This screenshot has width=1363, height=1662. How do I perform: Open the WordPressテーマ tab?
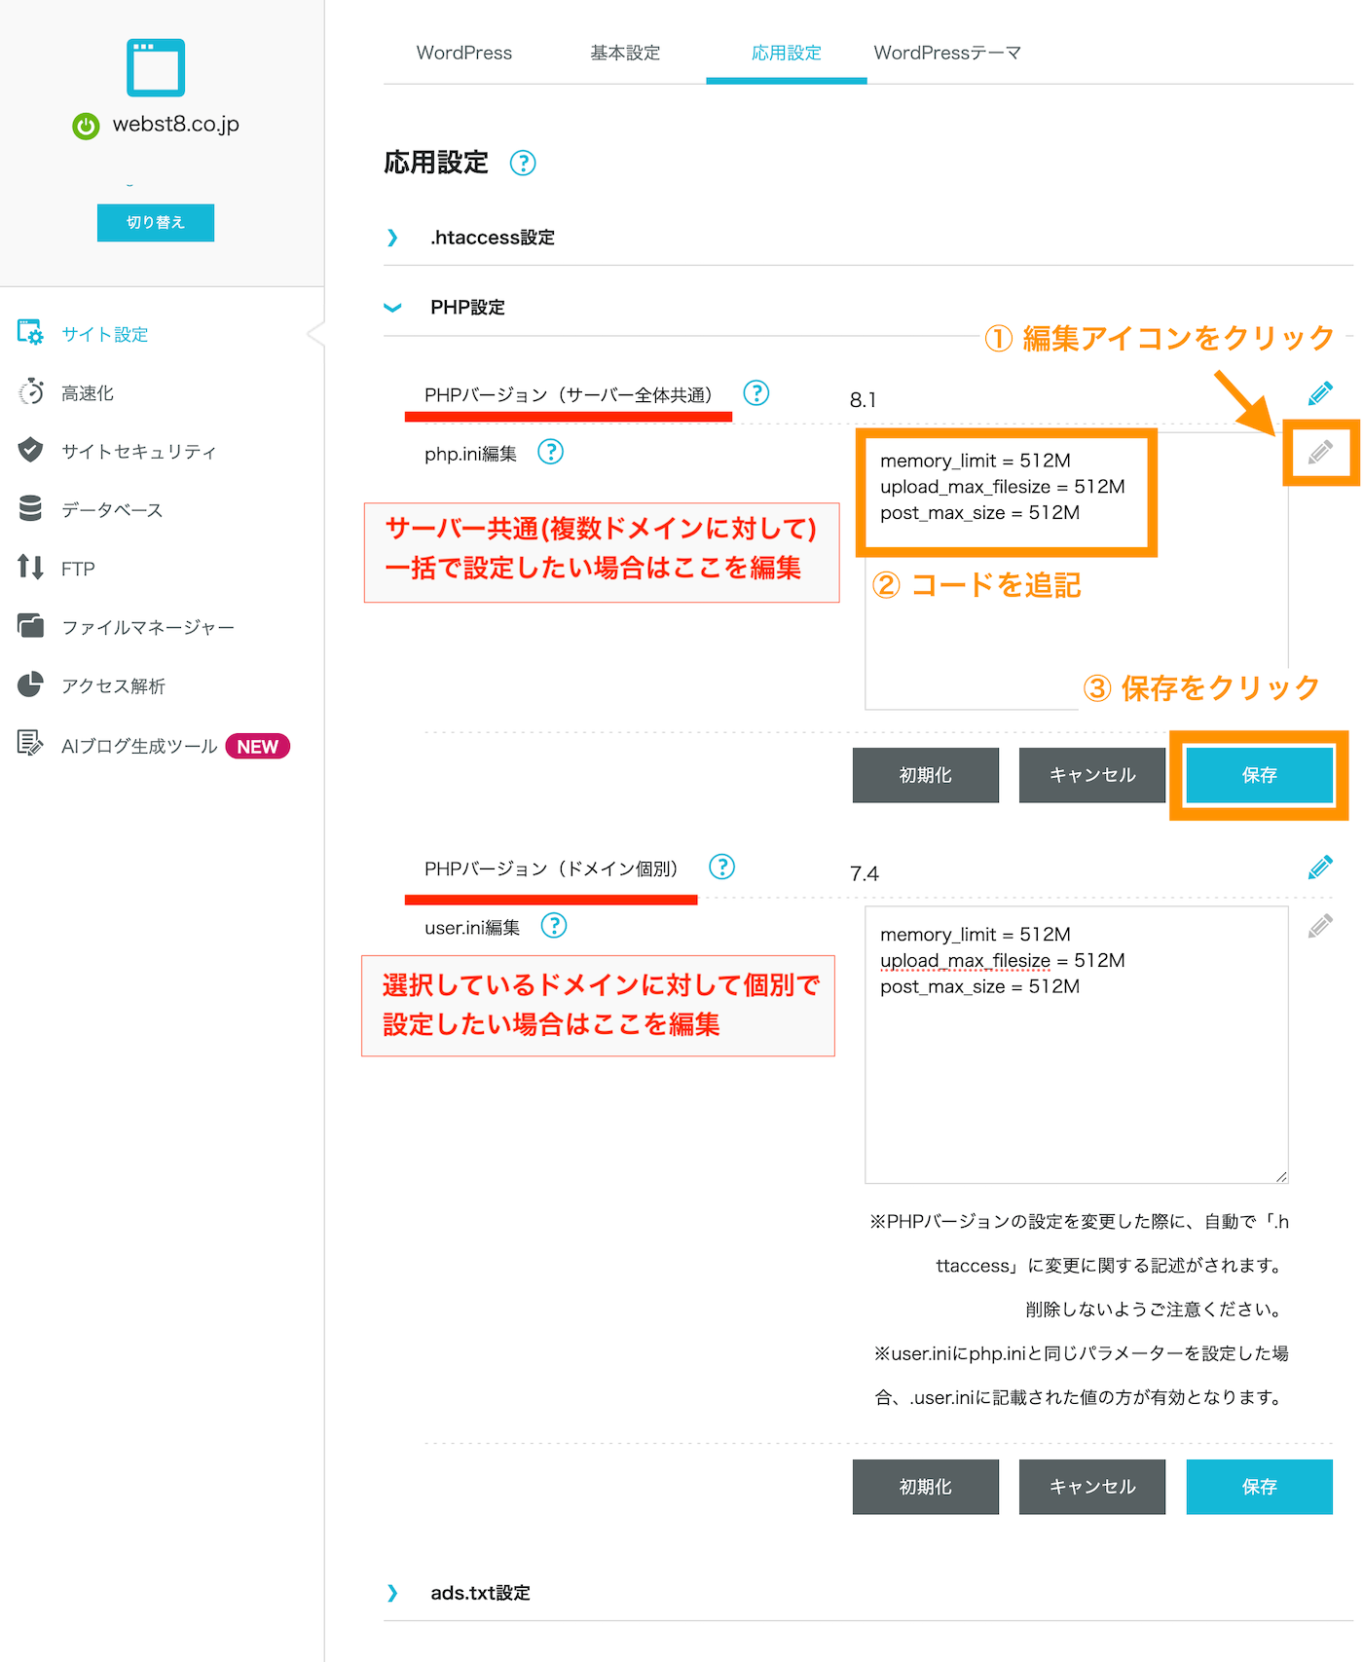[x=947, y=53]
